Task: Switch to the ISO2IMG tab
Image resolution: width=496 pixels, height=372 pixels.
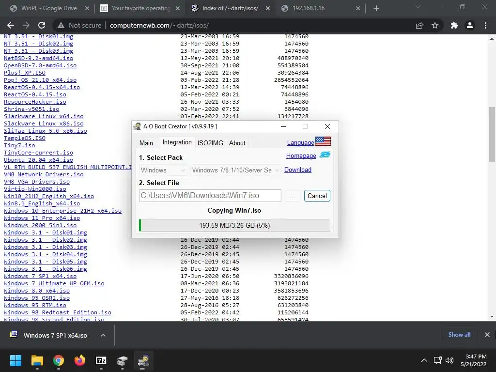Action: coord(210,143)
